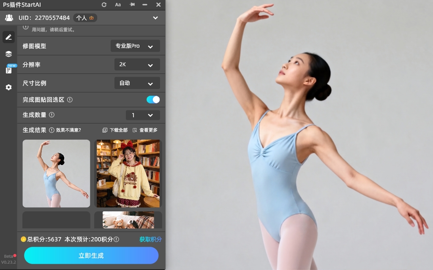Viewport: 433px width, 270px height.
Task: Open settings gear in sidebar
Action: pyautogui.click(x=8, y=87)
